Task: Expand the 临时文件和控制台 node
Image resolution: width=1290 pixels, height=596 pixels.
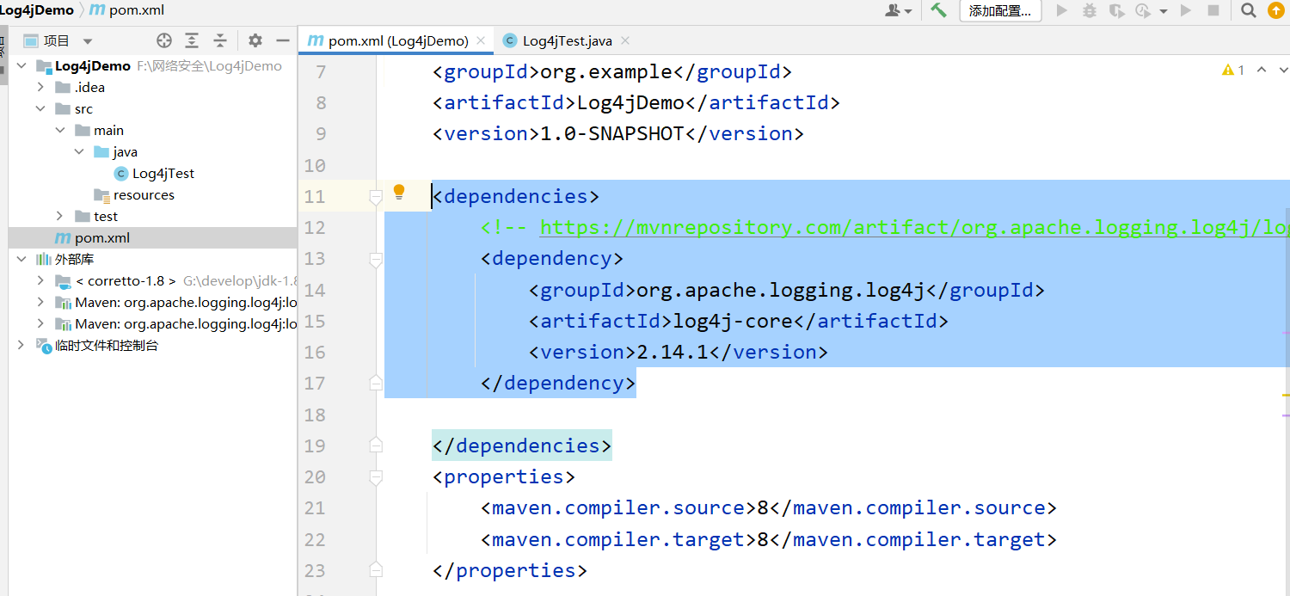Action: (x=21, y=345)
